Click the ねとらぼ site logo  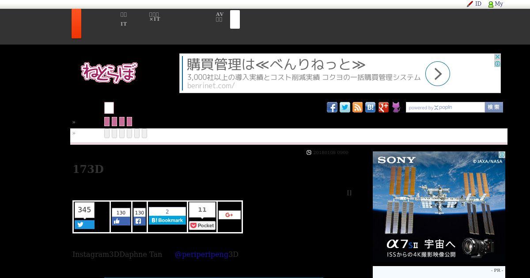coord(109,72)
